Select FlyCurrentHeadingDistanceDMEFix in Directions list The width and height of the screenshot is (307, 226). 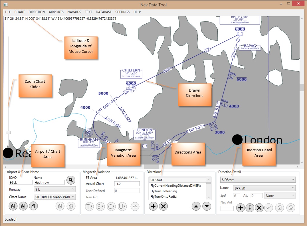(177, 185)
